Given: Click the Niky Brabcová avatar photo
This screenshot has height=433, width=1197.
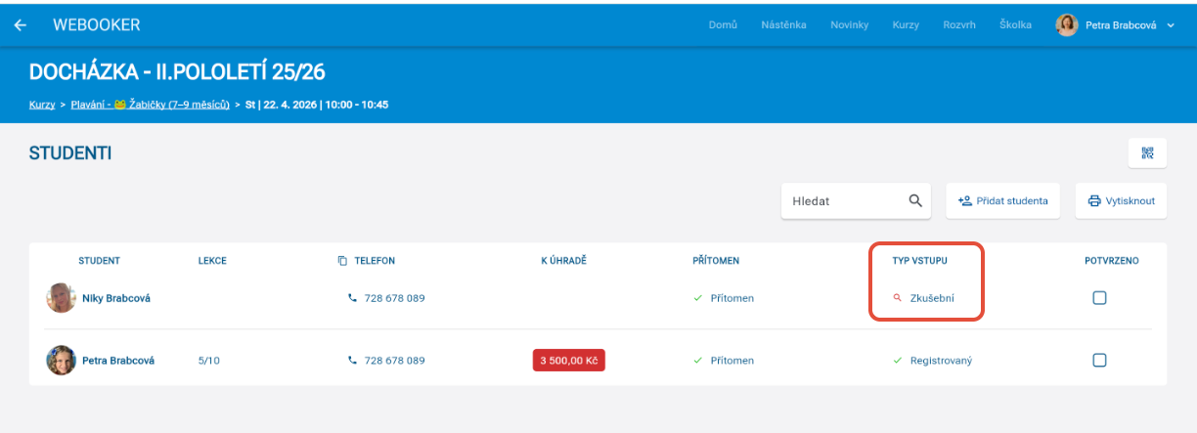Looking at the screenshot, I should coord(62,298).
